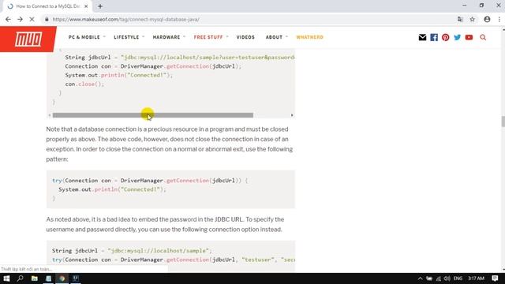Screen dimensions: 505x284
Task: Open the Twitter icon in the header
Action: tap(457, 37)
